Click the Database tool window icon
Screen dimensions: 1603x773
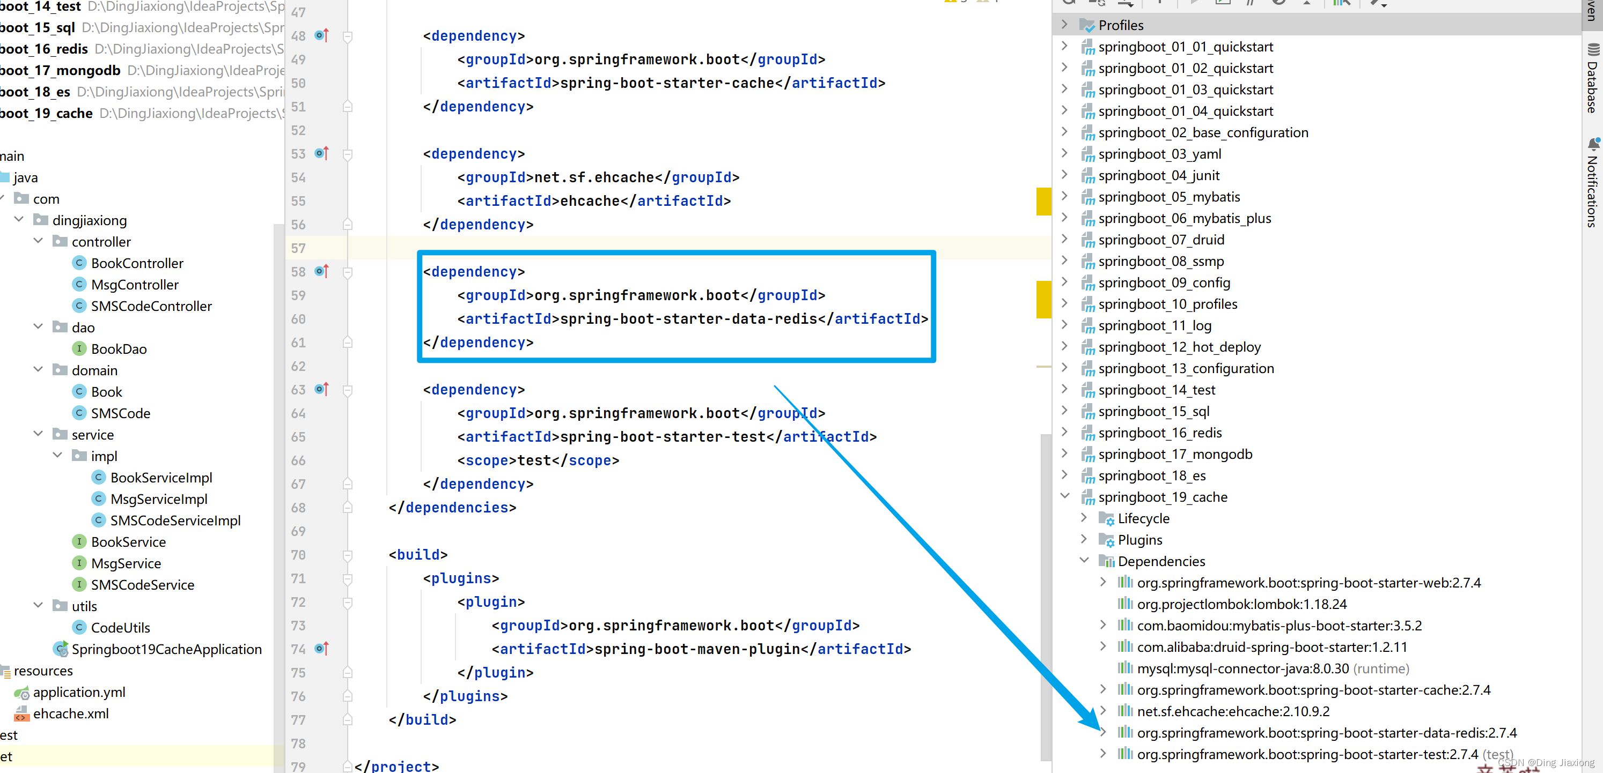click(1593, 49)
